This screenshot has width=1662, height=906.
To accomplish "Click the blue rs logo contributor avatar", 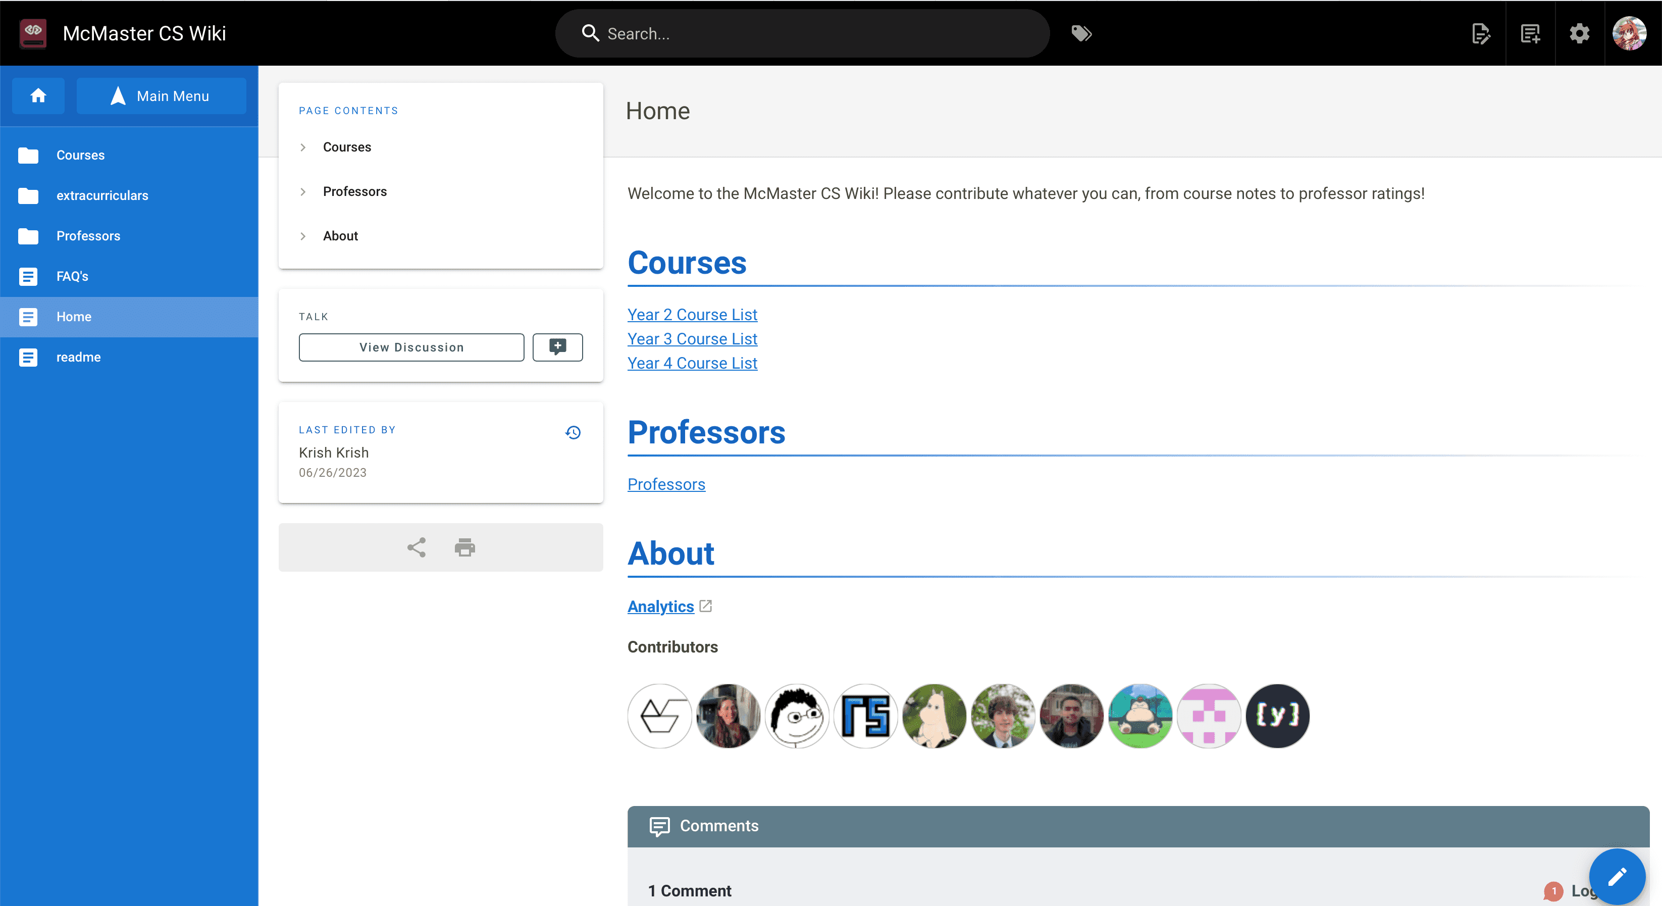I will pyautogui.click(x=866, y=716).
